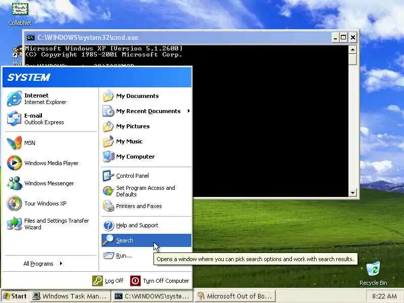404x303 pixels.
Task: Click the Log Off key icon
Action: (97, 281)
